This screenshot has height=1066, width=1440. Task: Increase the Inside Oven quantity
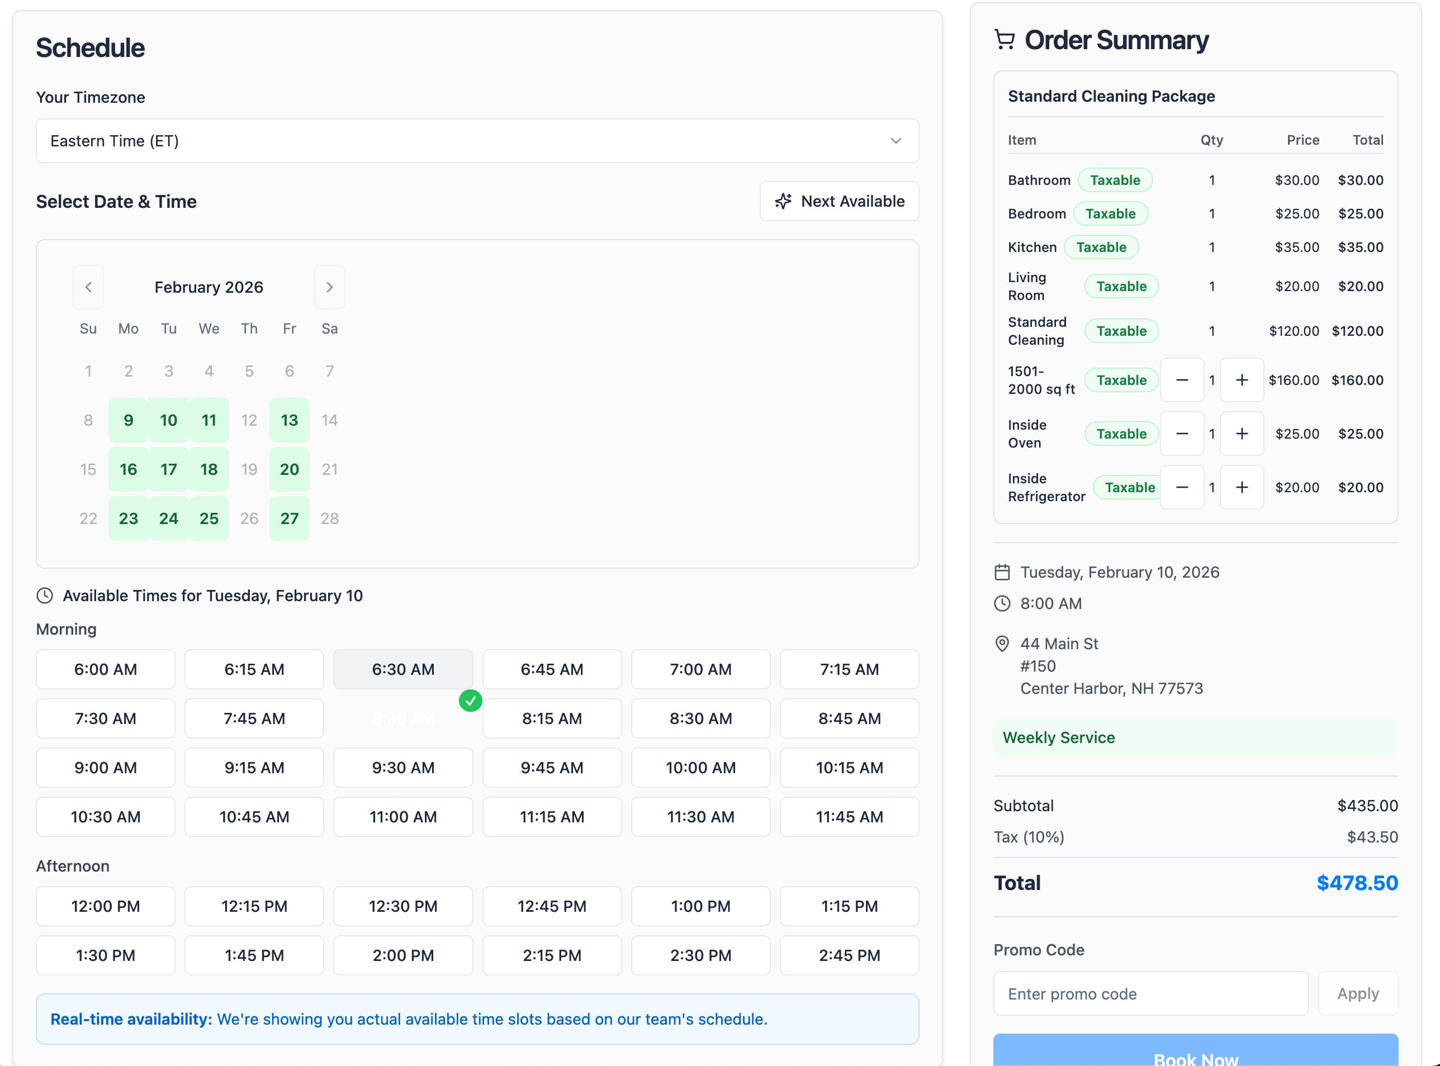pos(1242,434)
